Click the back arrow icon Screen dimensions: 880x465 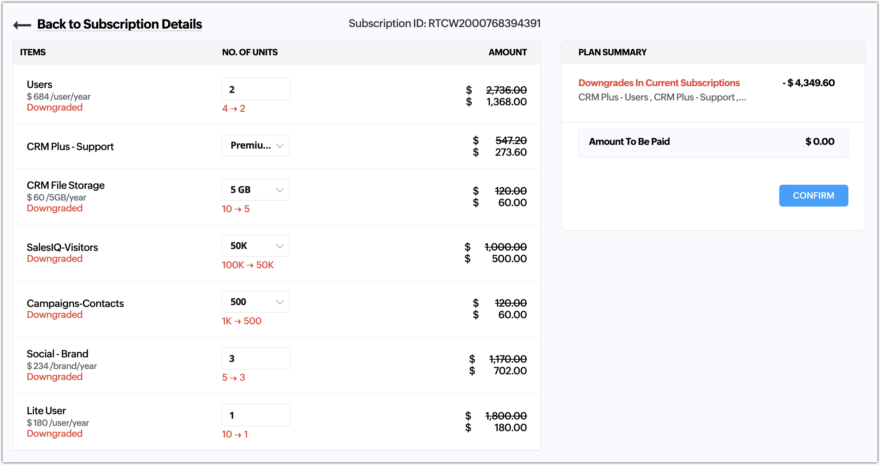coord(22,25)
